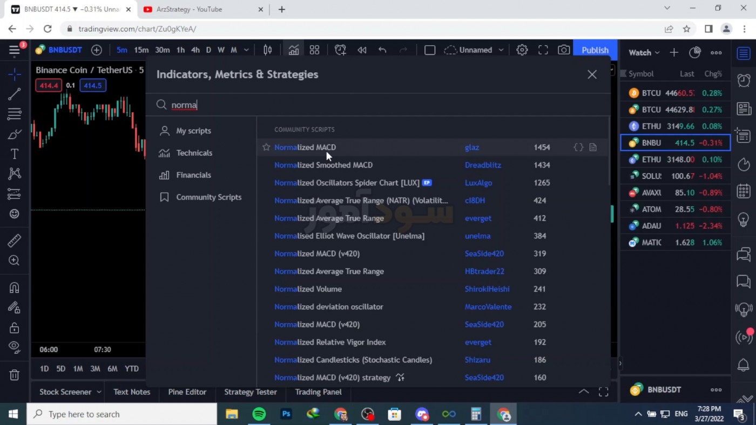Toggle magnet mode on left toolbar

(x=15, y=287)
